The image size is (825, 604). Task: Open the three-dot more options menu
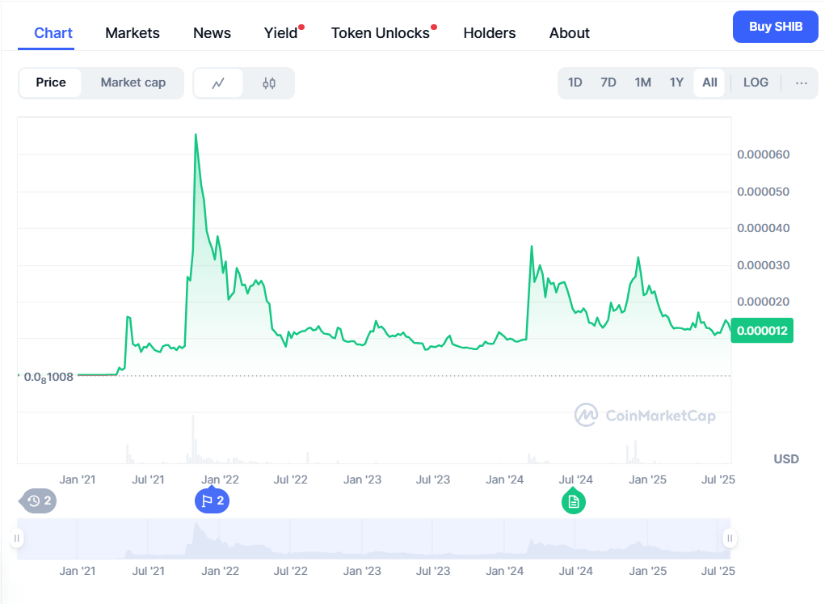click(x=801, y=82)
